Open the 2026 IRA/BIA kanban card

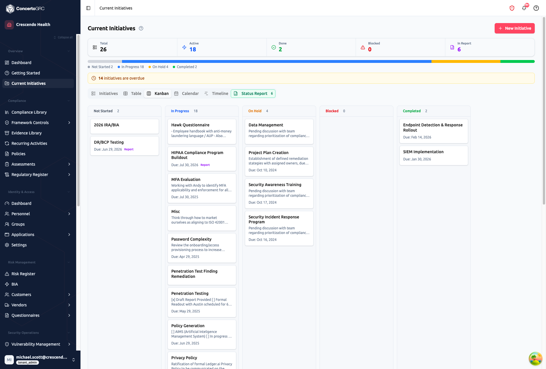coord(125,126)
